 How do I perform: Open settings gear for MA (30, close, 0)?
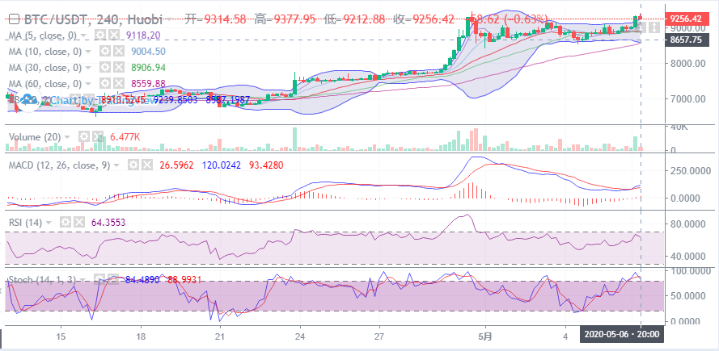105,68
